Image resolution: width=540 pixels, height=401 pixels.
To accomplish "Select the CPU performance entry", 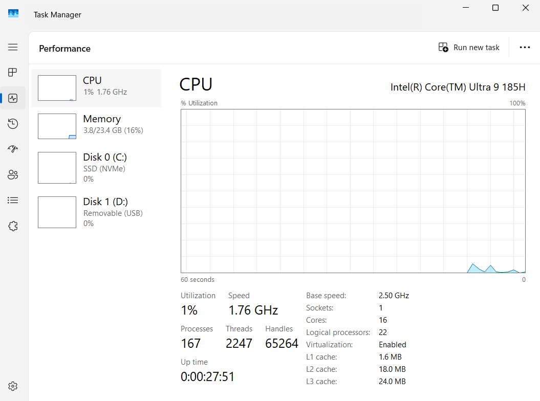I will 96,88.
